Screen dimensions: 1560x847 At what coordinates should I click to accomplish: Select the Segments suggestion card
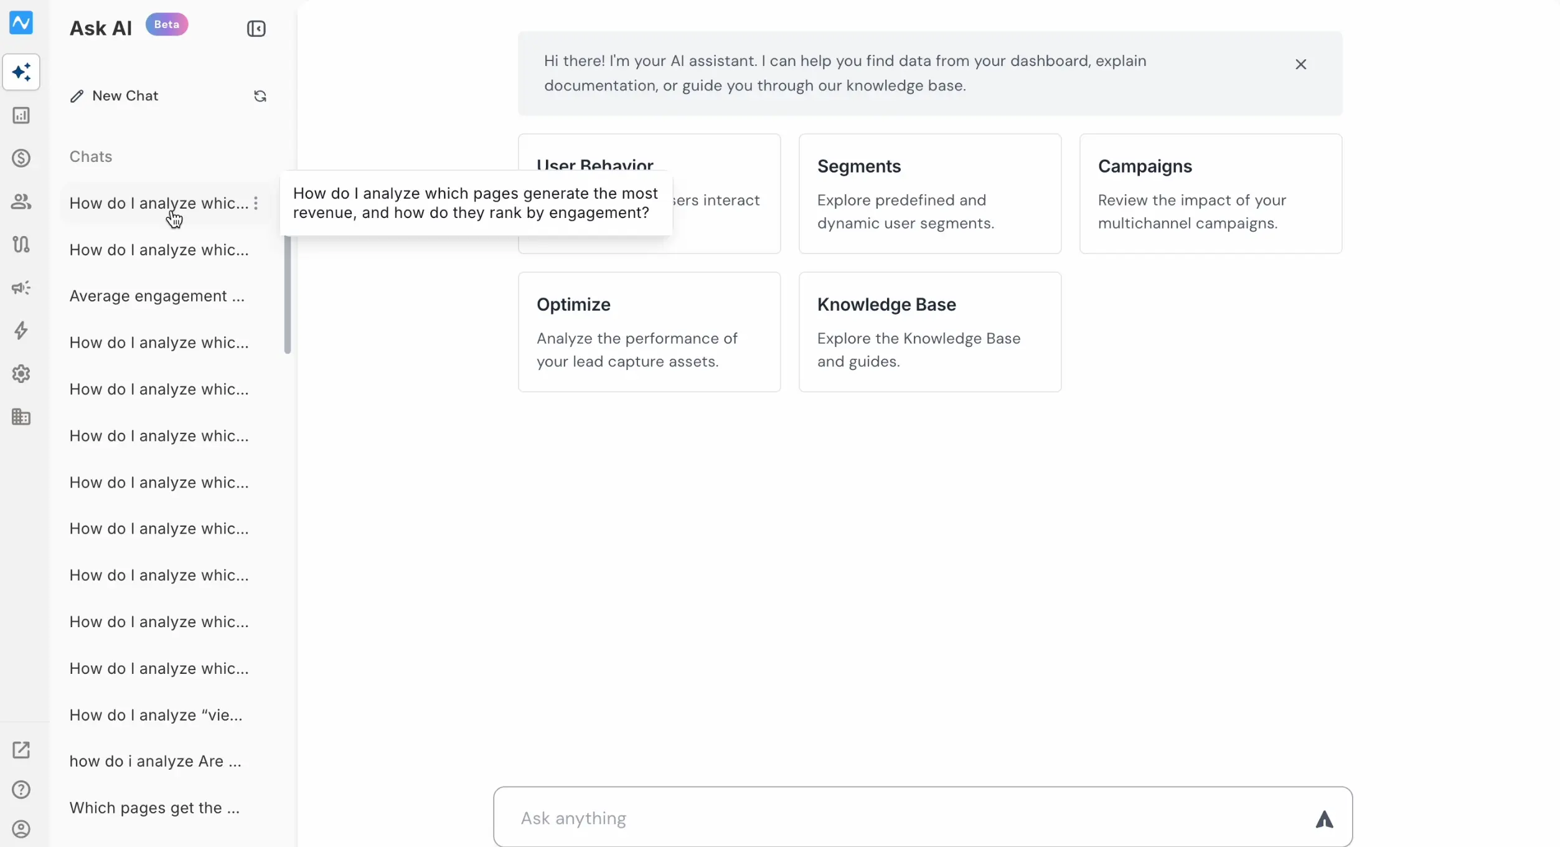click(930, 194)
